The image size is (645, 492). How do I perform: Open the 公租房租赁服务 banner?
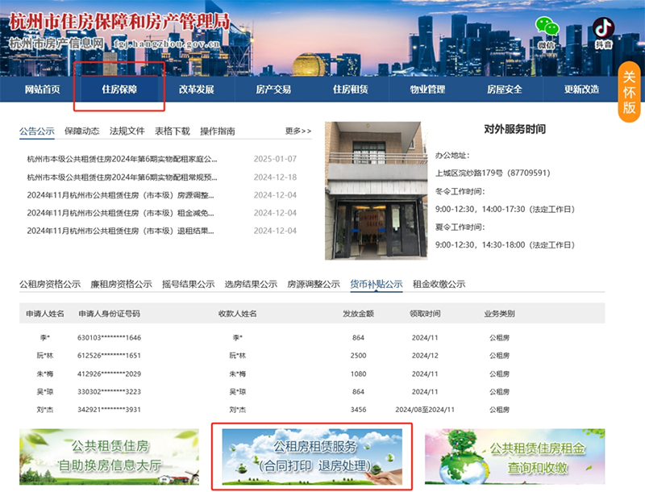[x=312, y=457]
